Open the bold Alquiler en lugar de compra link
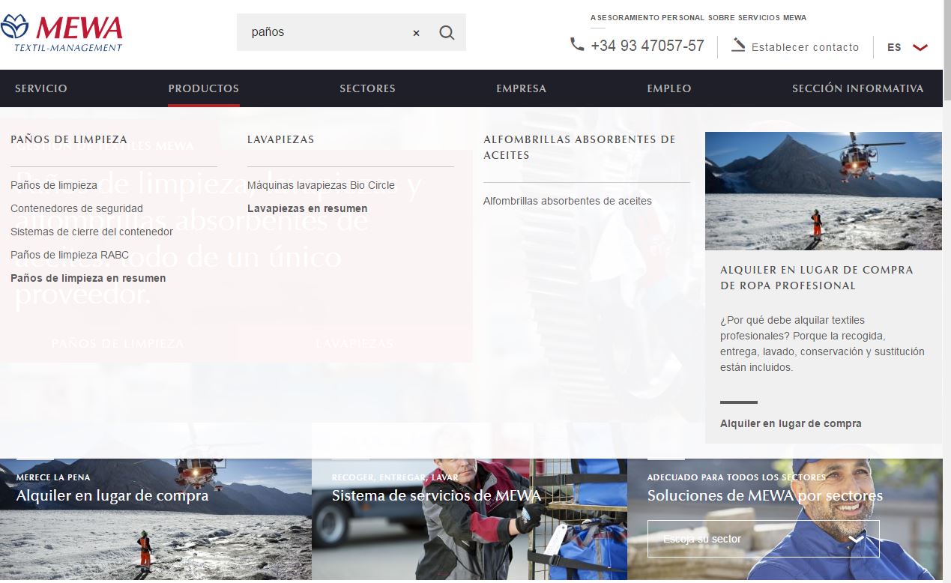Screen dimensions: 951x583 click(791, 423)
